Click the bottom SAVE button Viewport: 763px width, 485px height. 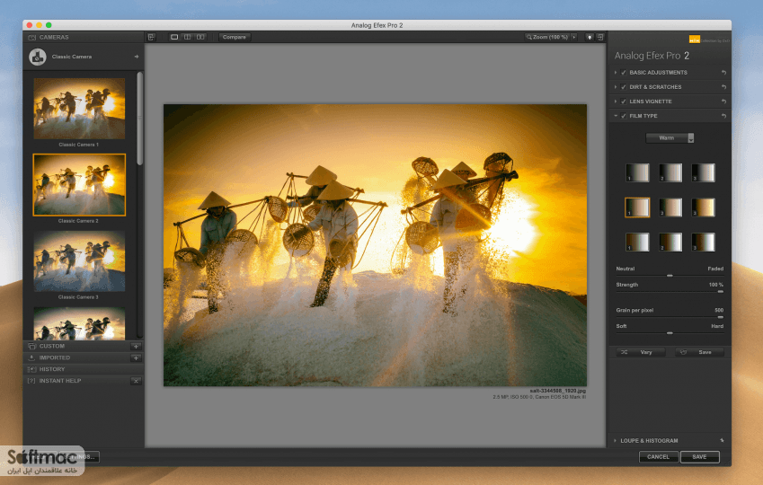coord(699,457)
